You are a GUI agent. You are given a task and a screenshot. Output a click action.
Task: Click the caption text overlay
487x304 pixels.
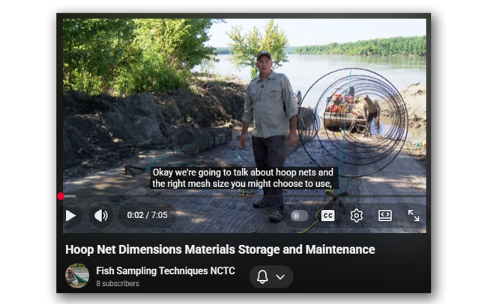click(243, 178)
